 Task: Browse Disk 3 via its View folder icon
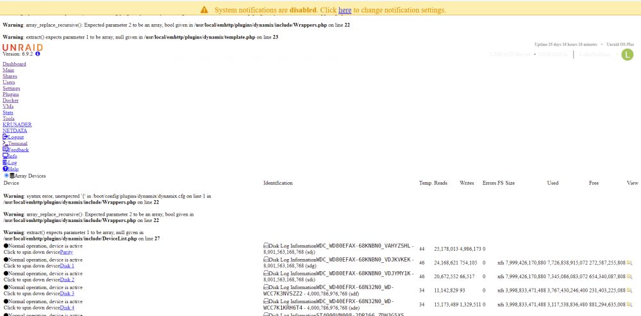(629, 290)
